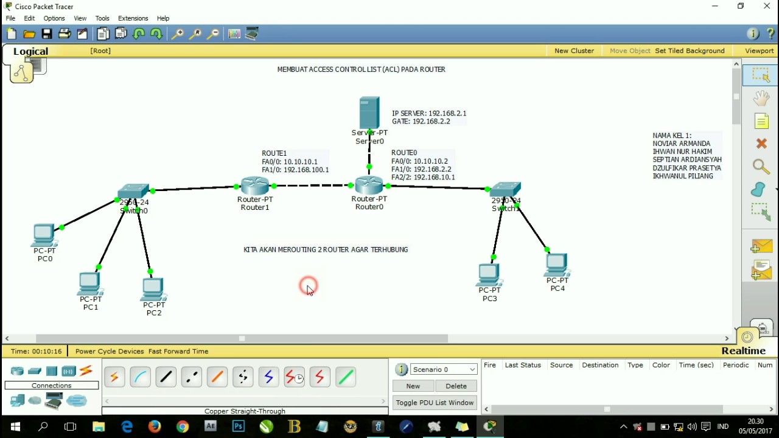This screenshot has height=438, width=779.
Task: Click the Paste icon in toolbar
Action: click(121, 34)
